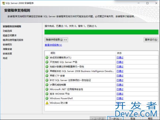Open 已通过 link for 计算机域控制器
The height and width of the screenshot is (120, 160).
coord(120,85)
